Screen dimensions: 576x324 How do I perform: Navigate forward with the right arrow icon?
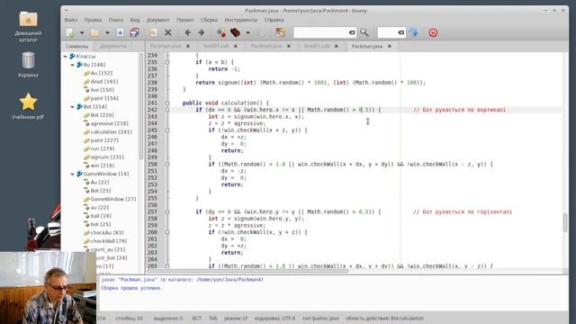pos(202,32)
